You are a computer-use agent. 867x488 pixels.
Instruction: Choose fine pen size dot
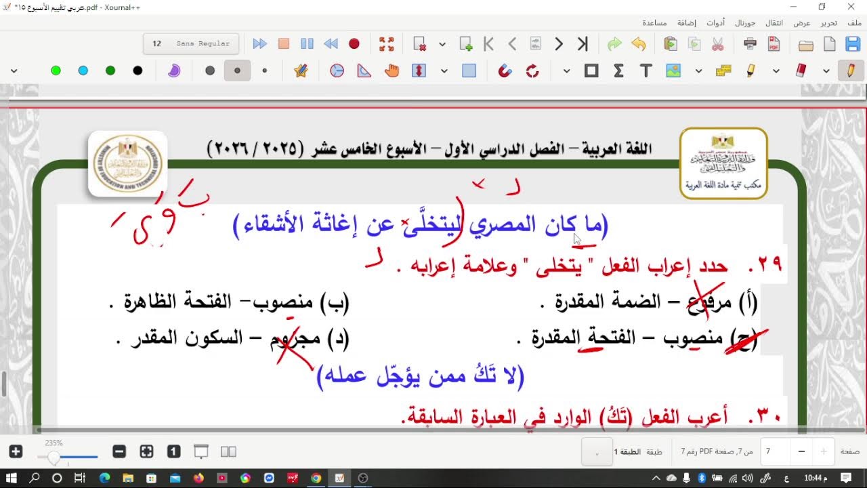click(265, 70)
